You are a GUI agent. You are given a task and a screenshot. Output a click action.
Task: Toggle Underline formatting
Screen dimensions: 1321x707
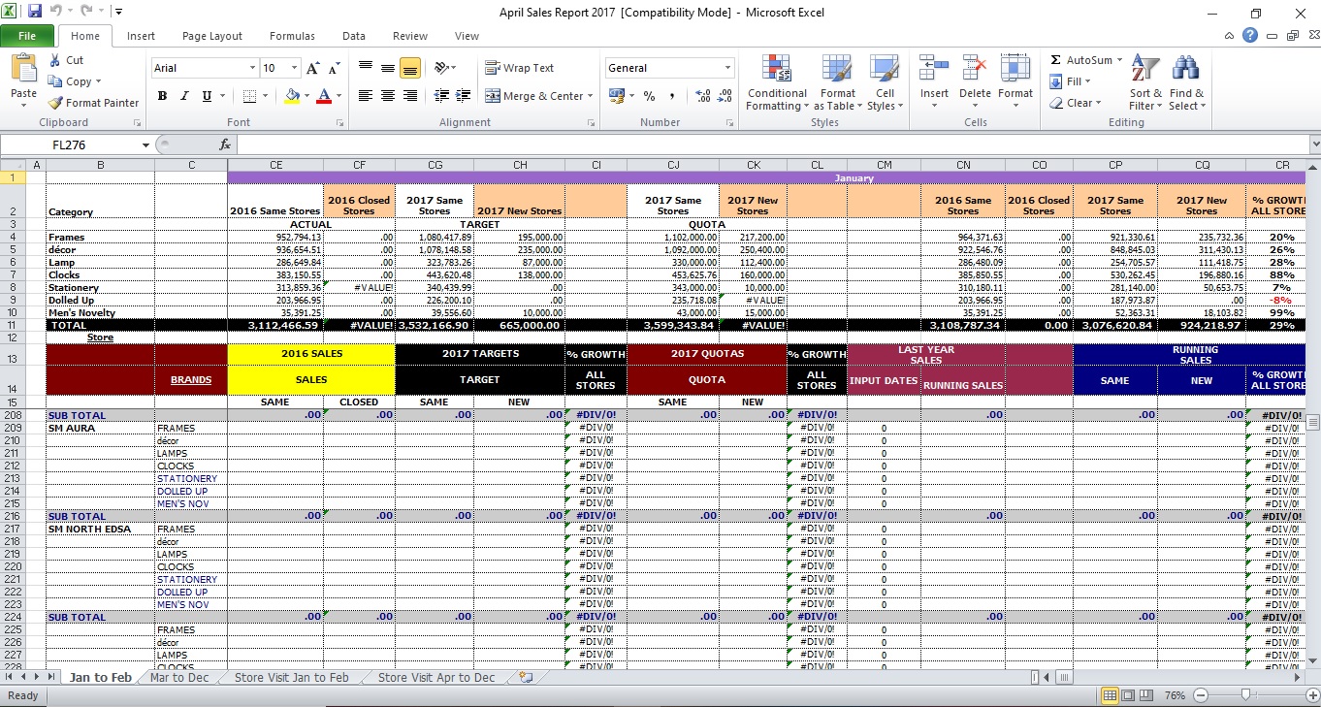point(207,96)
